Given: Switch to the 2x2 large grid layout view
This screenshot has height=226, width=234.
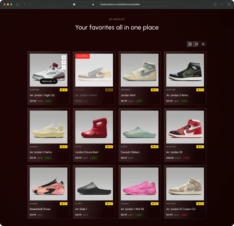Looking at the screenshot, I should click(197, 44).
